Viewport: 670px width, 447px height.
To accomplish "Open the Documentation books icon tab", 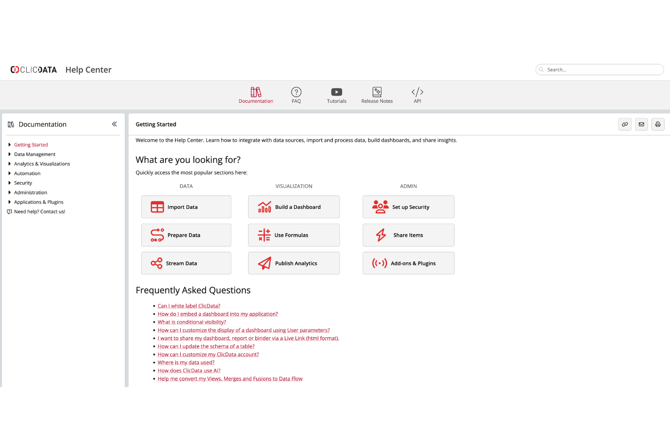I will [256, 95].
